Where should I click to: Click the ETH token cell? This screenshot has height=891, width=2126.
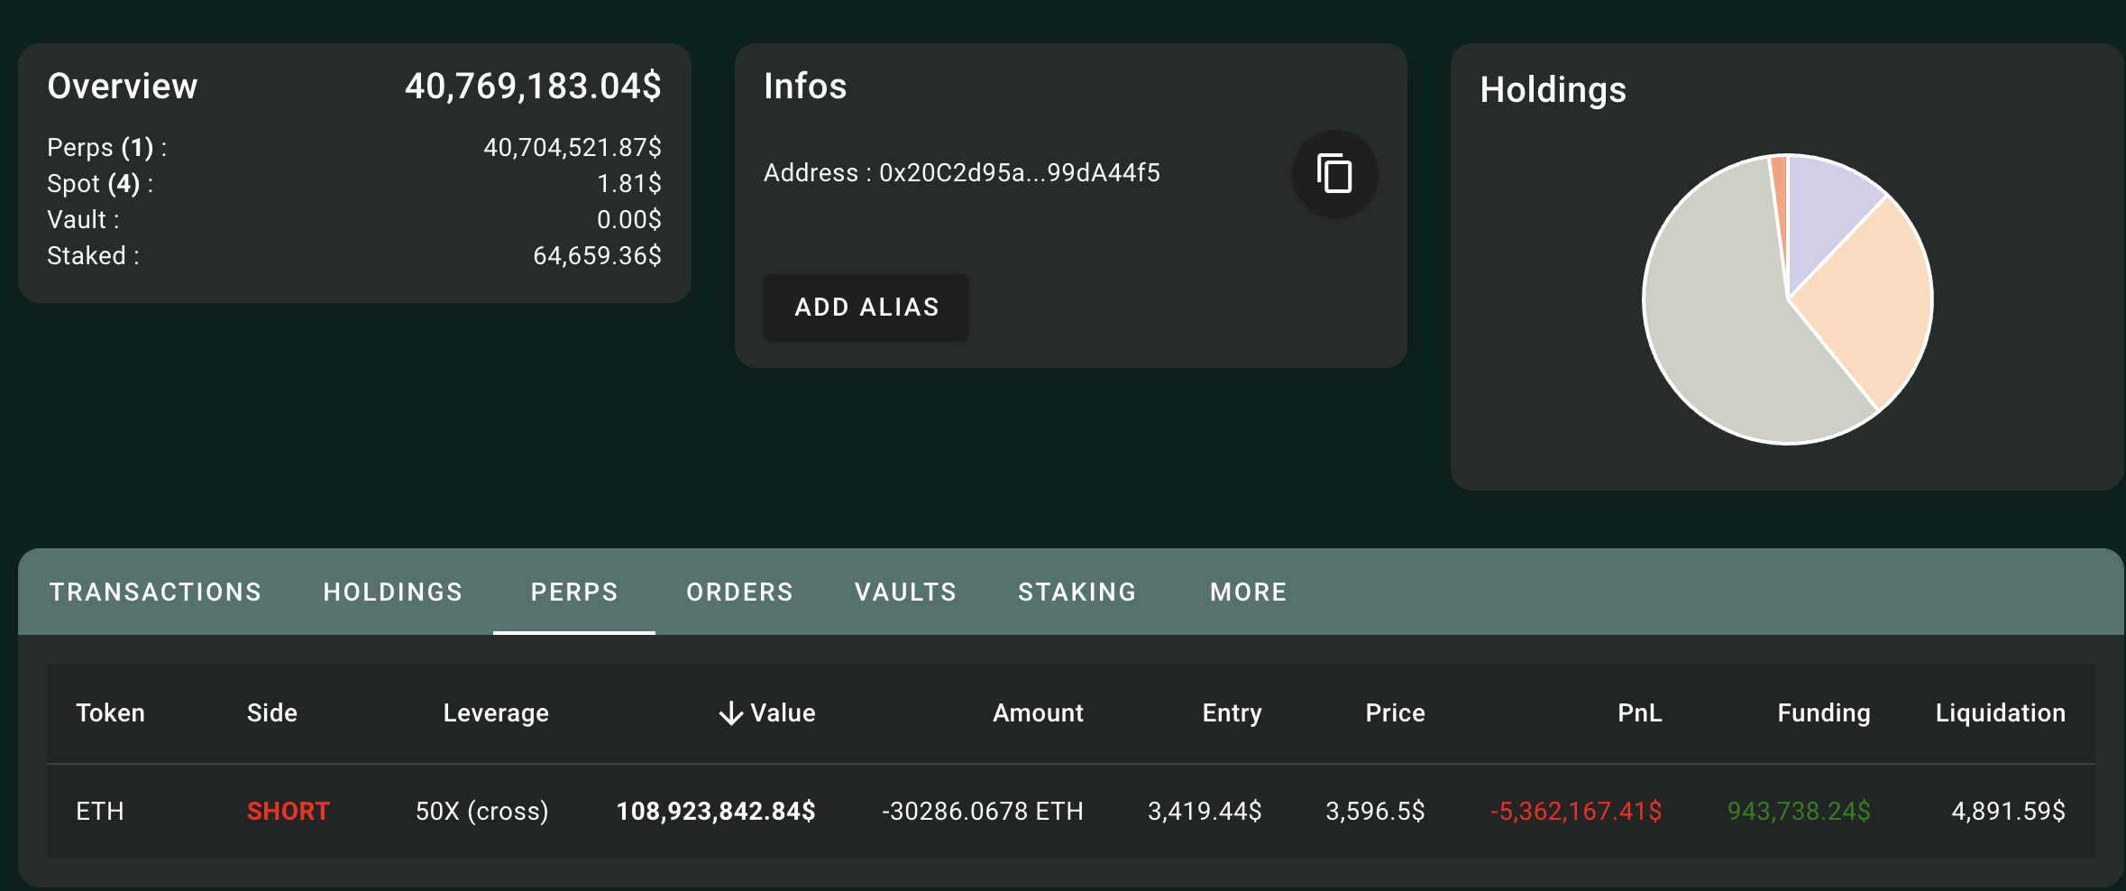coord(100,812)
